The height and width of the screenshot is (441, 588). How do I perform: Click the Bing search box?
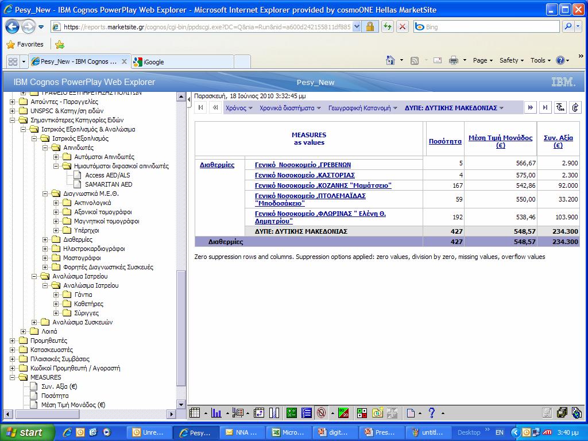[x=487, y=26]
